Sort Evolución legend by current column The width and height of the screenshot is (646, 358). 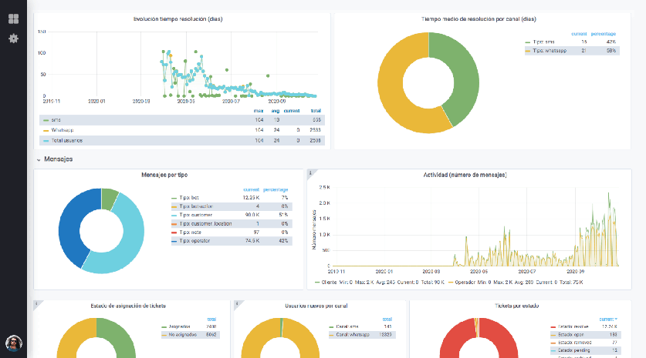pos(292,111)
